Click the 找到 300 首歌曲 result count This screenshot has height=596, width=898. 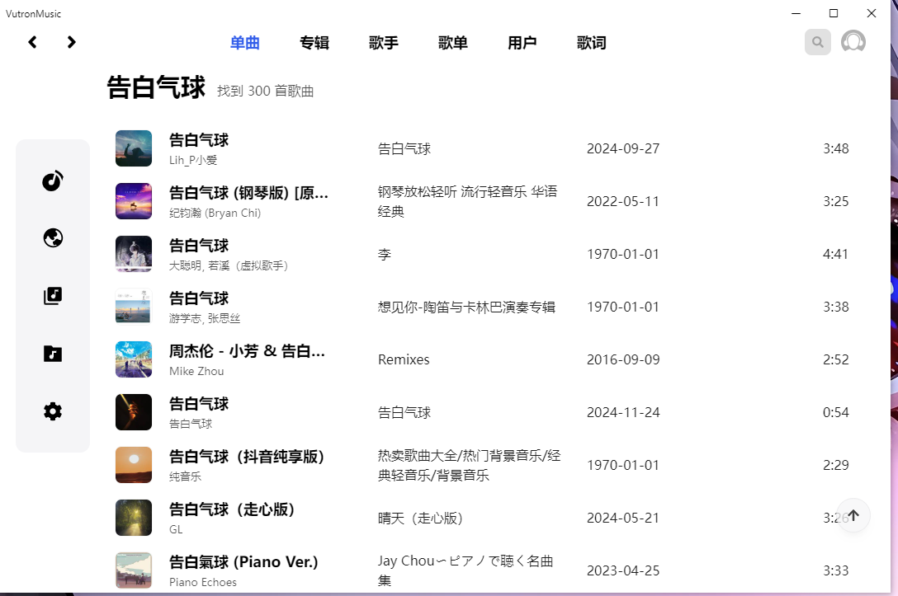265,91
